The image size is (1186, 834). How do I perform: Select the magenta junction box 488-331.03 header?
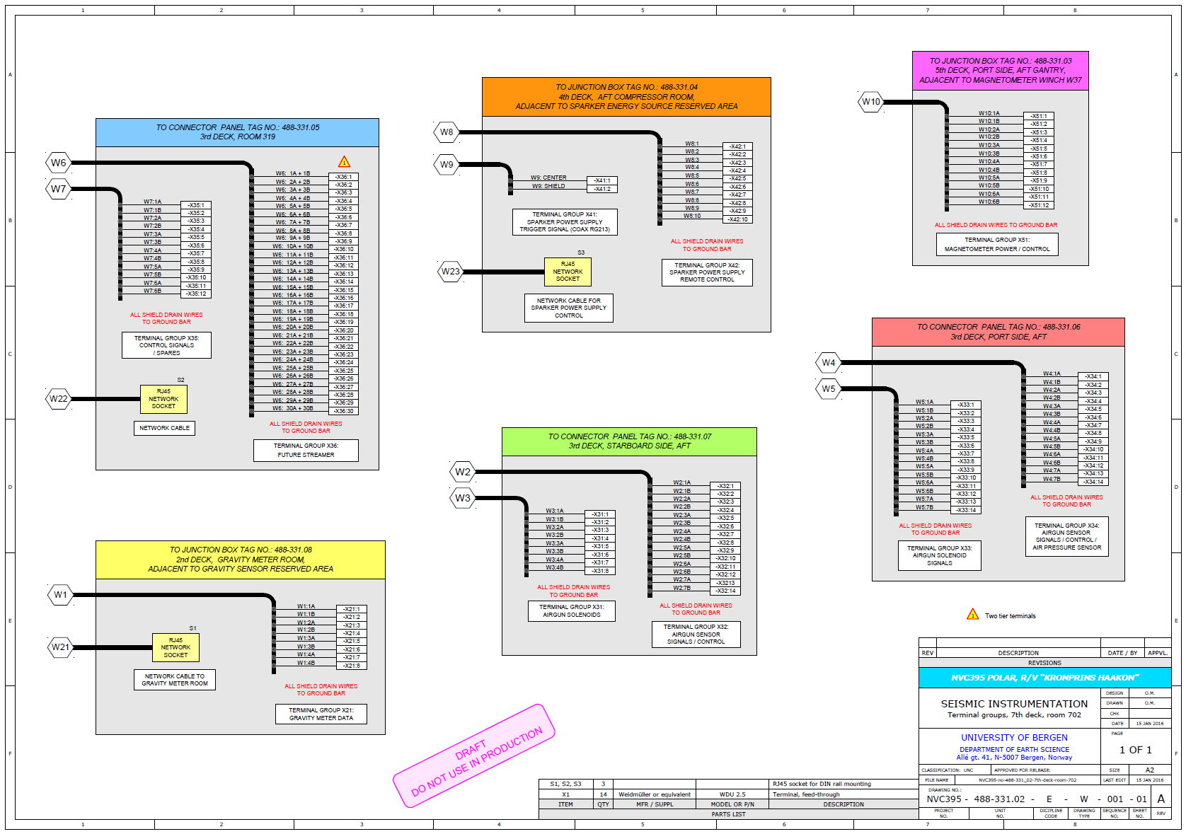click(1000, 71)
